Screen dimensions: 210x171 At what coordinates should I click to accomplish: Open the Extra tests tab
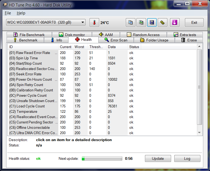[185, 35]
